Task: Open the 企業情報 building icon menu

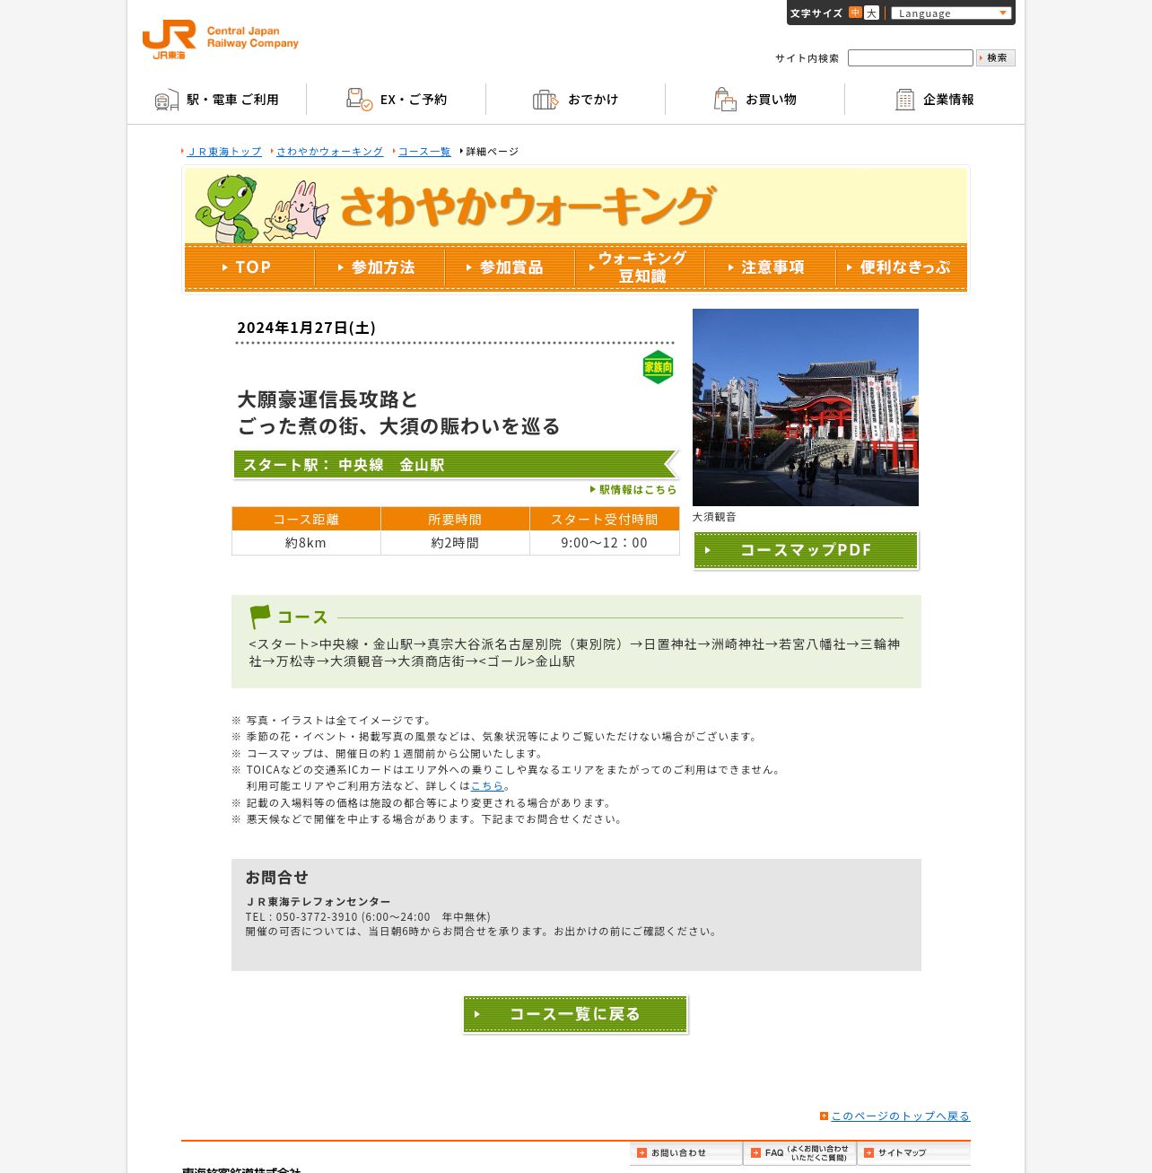Action: pos(934,100)
